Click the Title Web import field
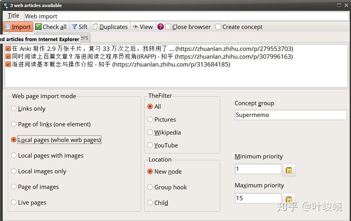The image size is (351, 221). [186, 16]
